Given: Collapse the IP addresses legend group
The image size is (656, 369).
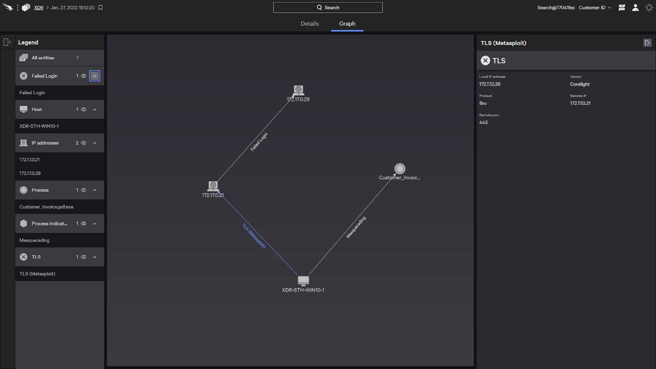Looking at the screenshot, I should [x=94, y=143].
